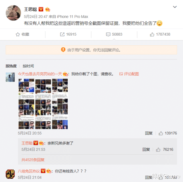Like the comment with 139176 likes
Viewport: 183px width, 182px height.
click(x=161, y=133)
